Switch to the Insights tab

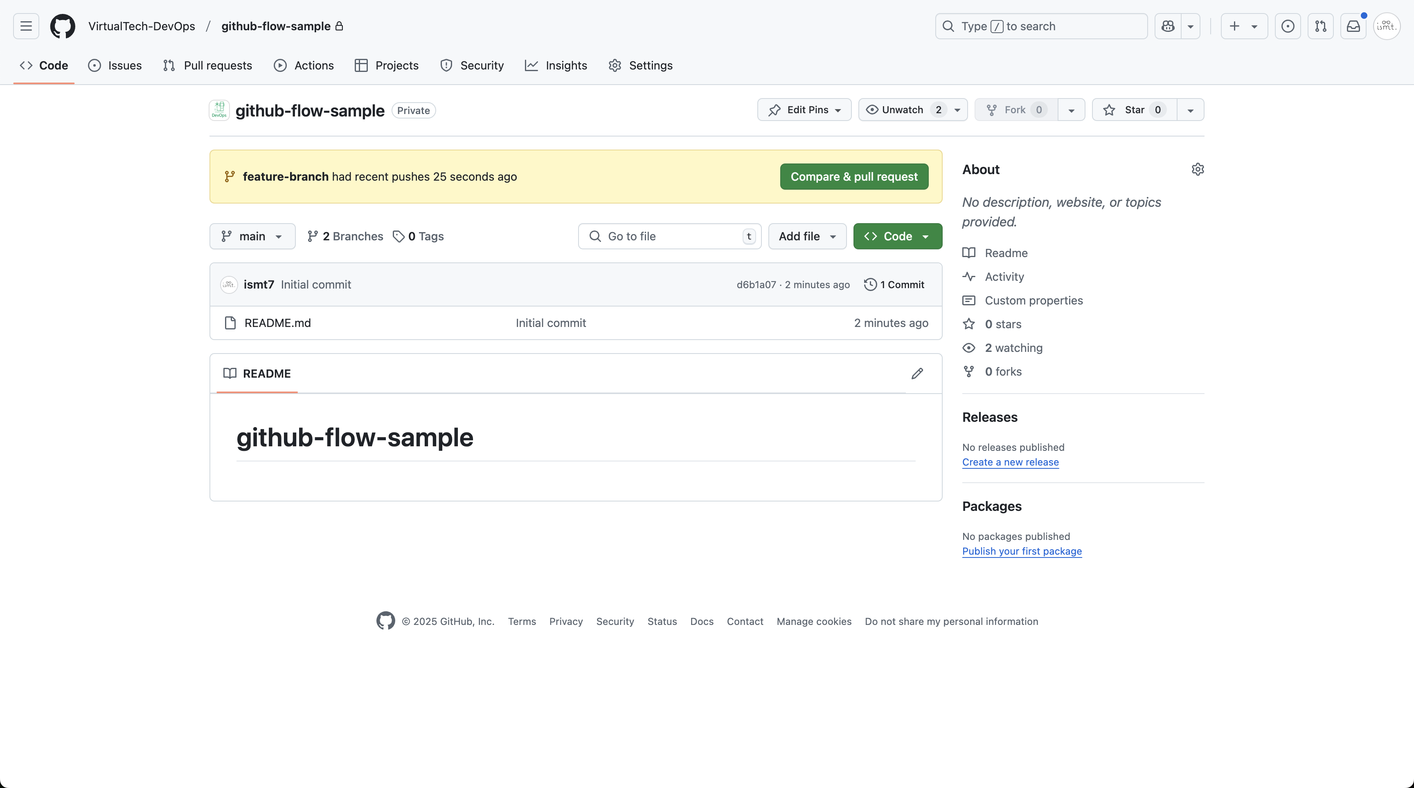pos(556,65)
